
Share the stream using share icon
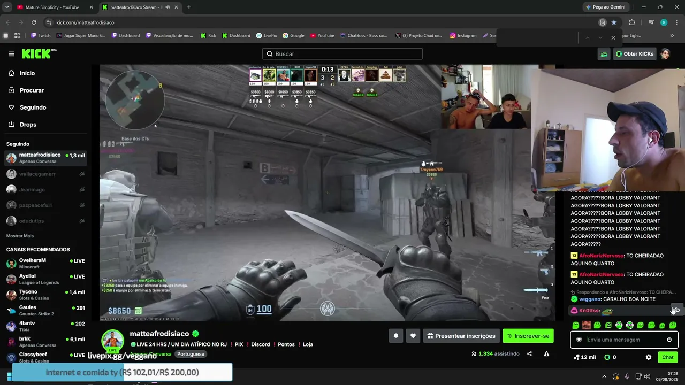(x=529, y=353)
